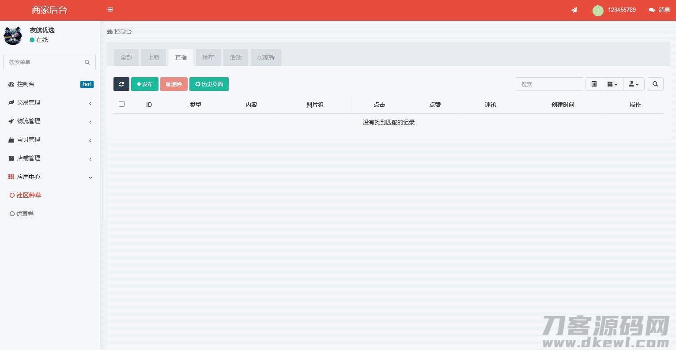Open the export data dropdown

(x=634, y=84)
